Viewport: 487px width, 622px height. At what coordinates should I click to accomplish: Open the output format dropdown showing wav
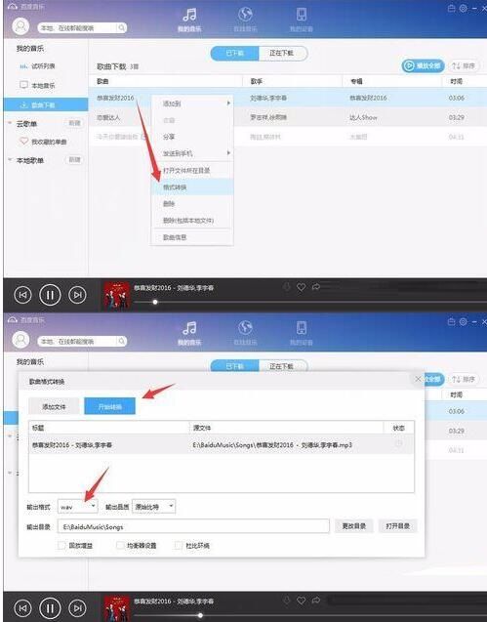[x=78, y=507]
